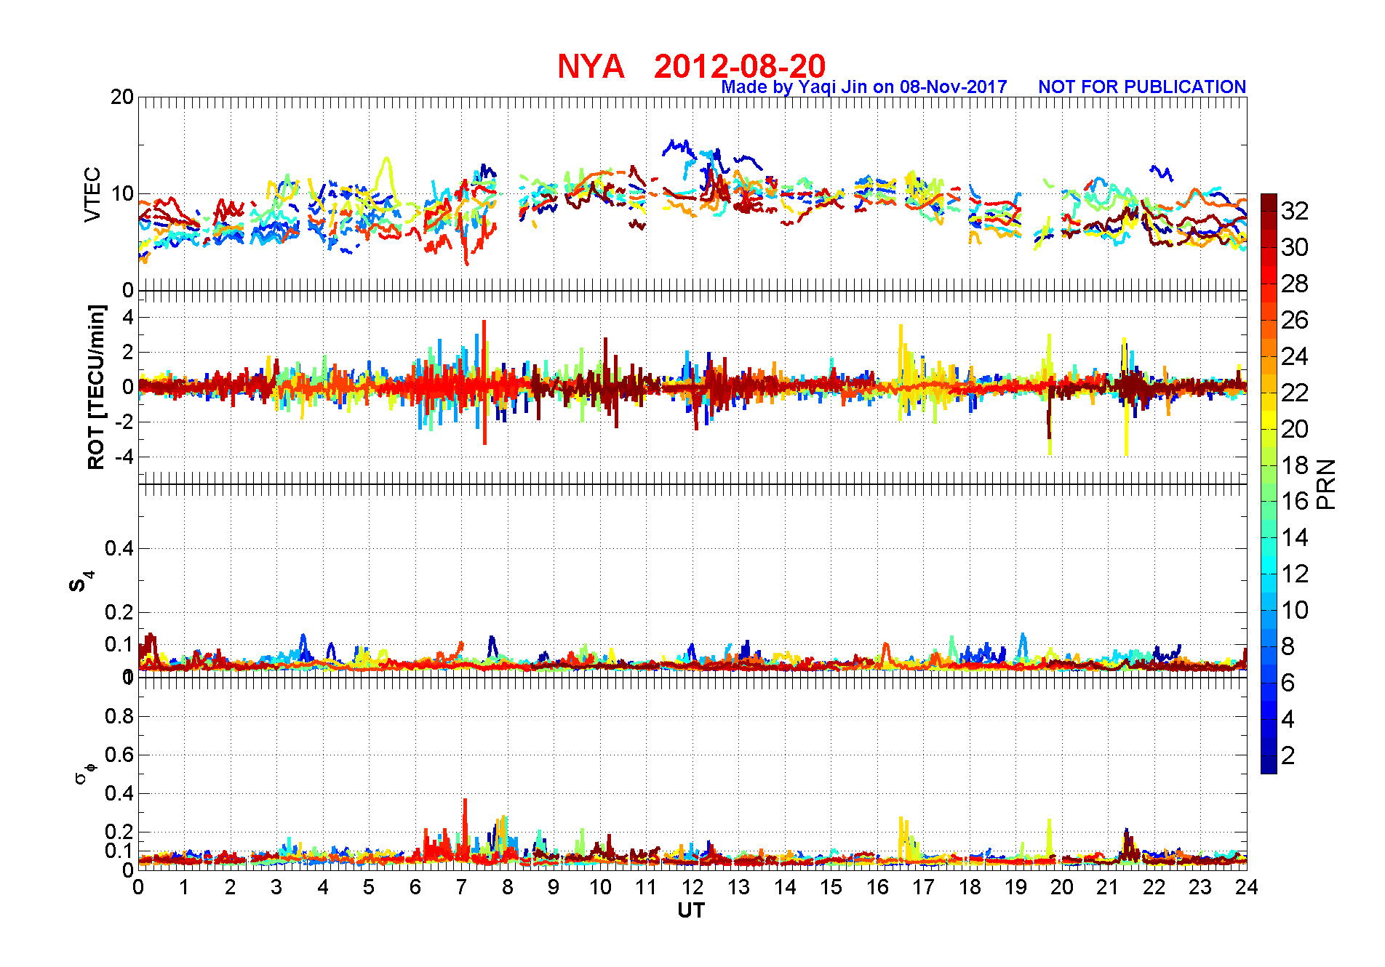This screenshot has width=1385, height=967.
Task: Click colorbar tick label 16
Action: 1295,501
